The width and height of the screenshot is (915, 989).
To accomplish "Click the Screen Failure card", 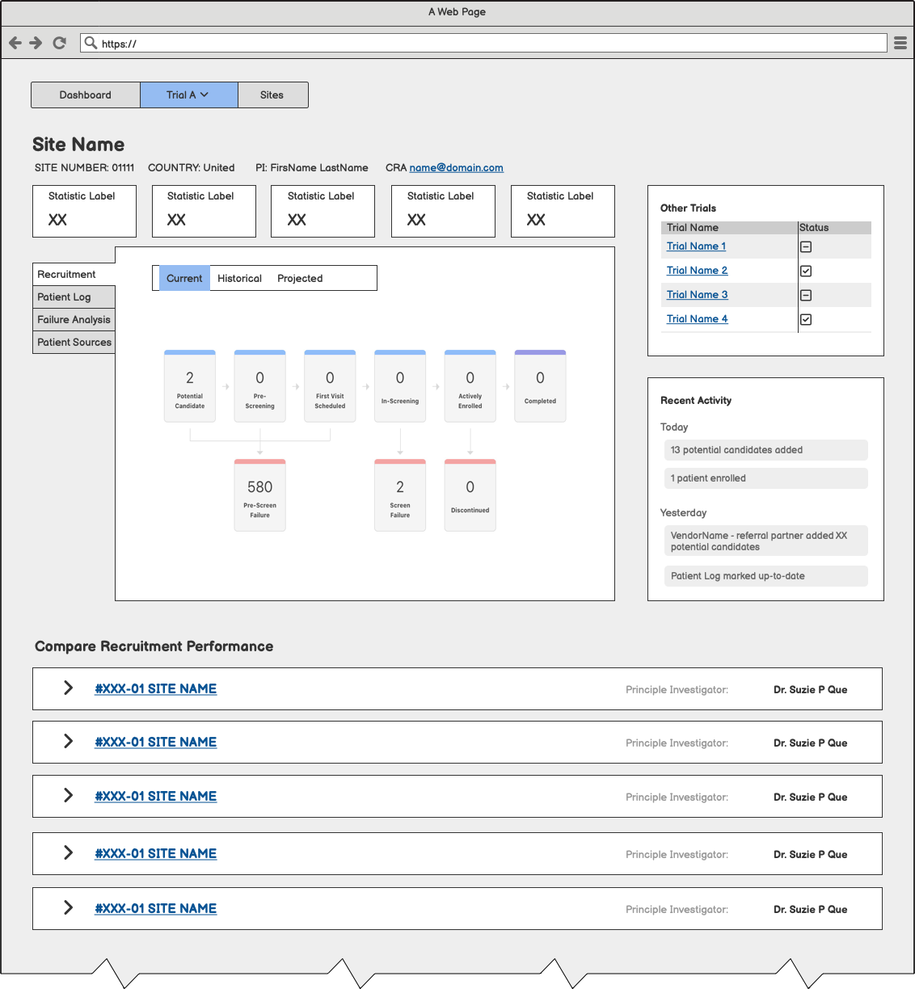I will (400, 495).
